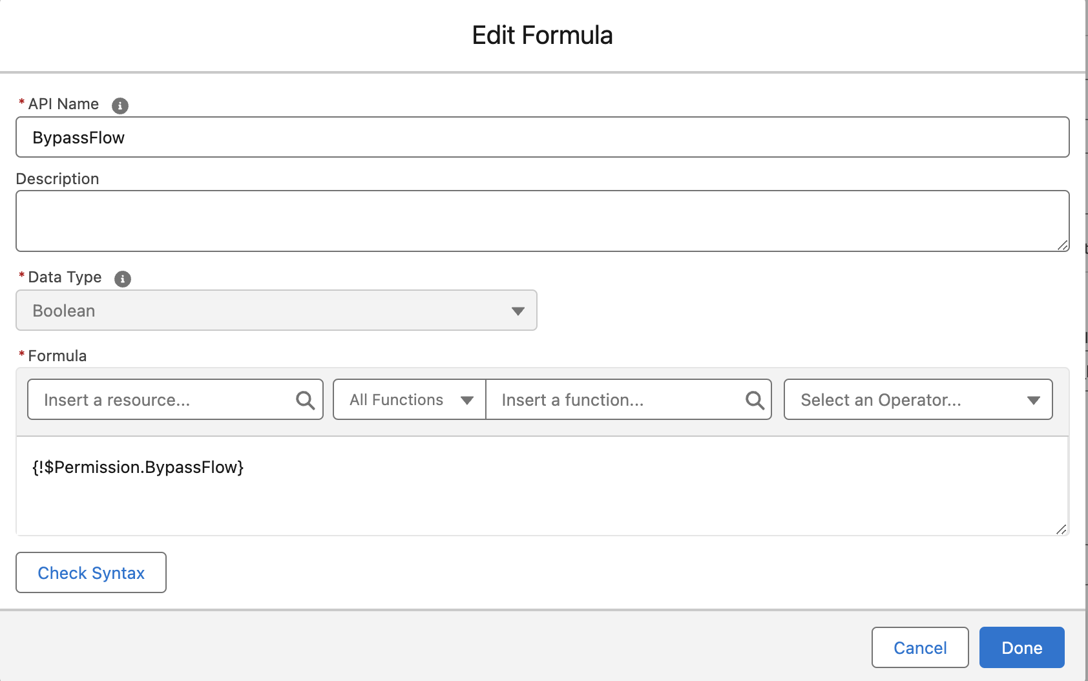Click the Edit Formula dialog title

(x=542, y=36)
